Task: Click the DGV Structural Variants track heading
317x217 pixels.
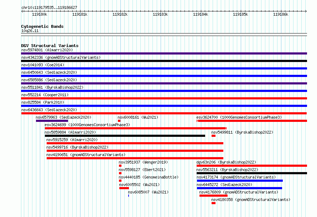Action: (50, 46)
